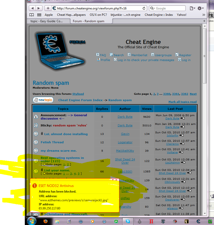This screenshot has width=214, height=225.
Task: Jump to Dark Byte's latest announcement post
Action: (x=183, y=118)
